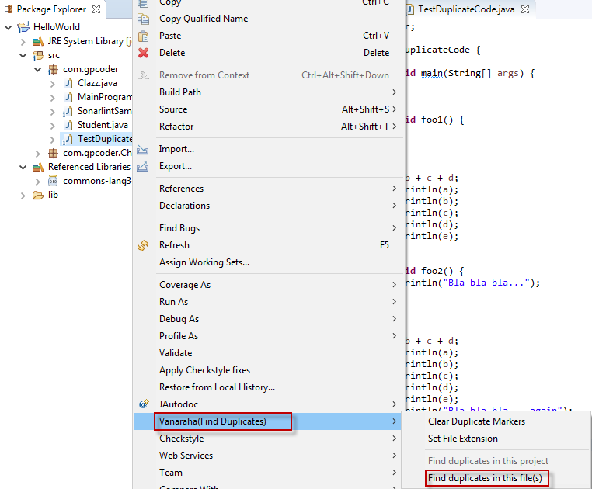Select Clazz.java in Package Explorer
Viewport: 592px width, 489px height.
pos(97,83)
